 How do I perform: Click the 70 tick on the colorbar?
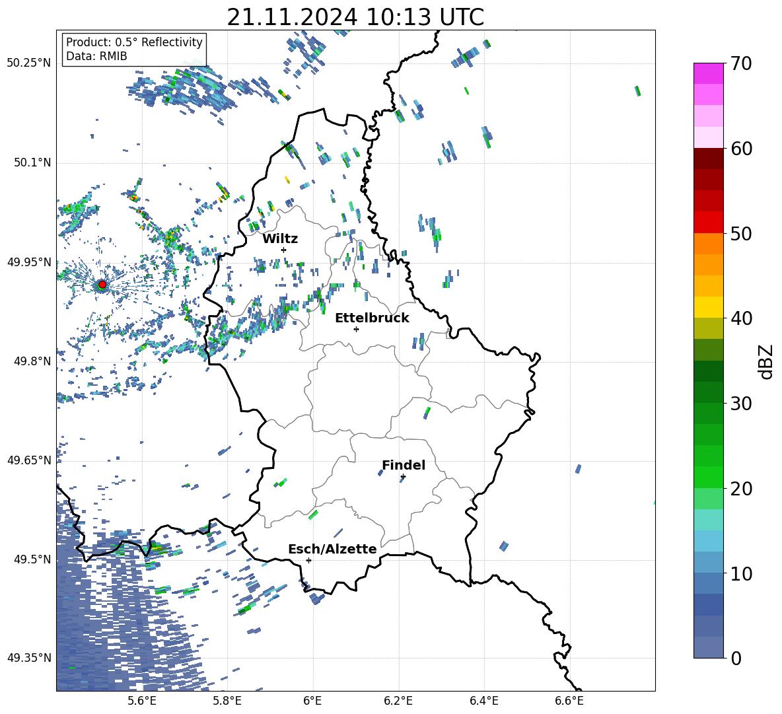(x=741, y=63)
